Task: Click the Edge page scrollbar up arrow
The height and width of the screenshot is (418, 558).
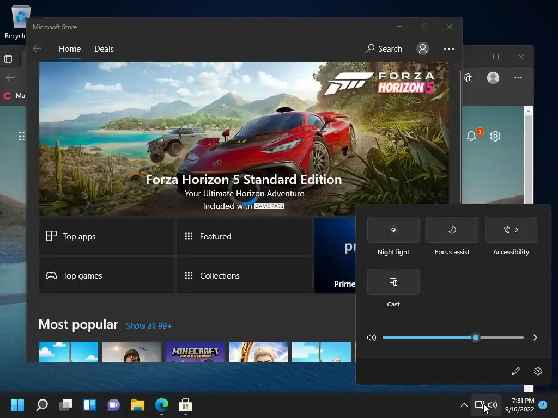Action: (x=528, y=111)
